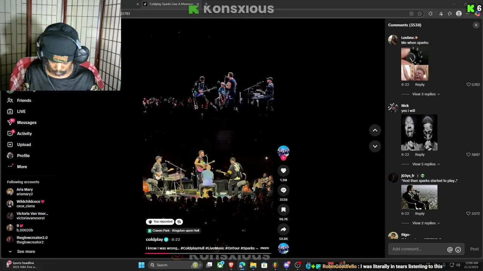483x271 pixels.
Task: Open emoji picker in comment box
Action: point(458,249)
